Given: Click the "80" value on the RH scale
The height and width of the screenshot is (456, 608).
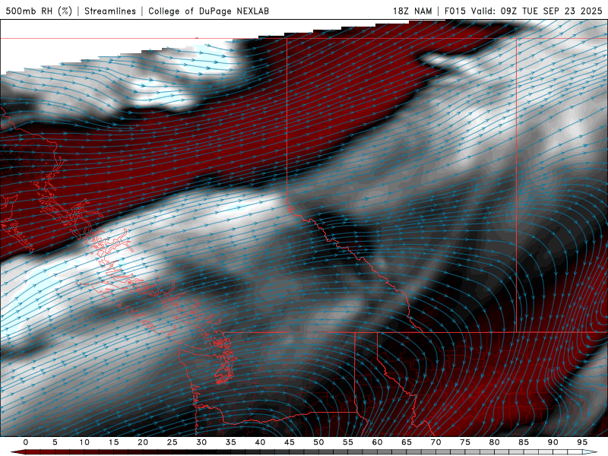Looking at the screenshot, I should click(x=494, y=442).
